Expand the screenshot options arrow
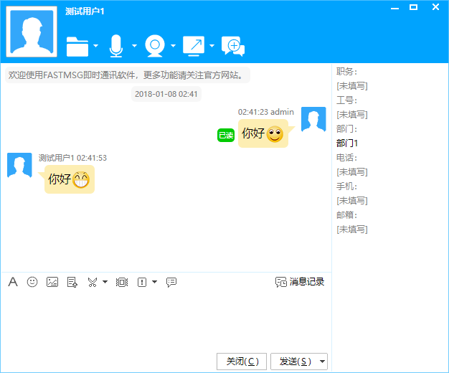Screen dimensions: 449x373 pos(105,282)
